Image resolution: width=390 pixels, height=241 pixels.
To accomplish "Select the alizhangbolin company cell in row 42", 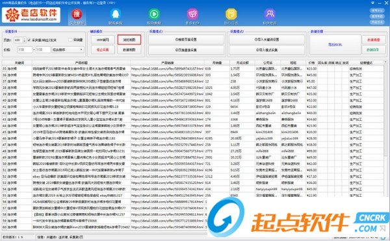I will pyautogui.click(x=268, y=113).
